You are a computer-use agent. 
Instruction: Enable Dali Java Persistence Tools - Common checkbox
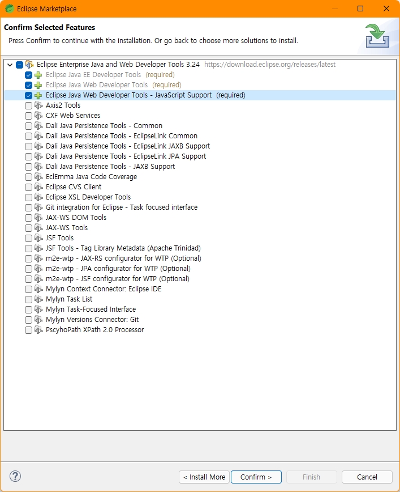(28, 126)
